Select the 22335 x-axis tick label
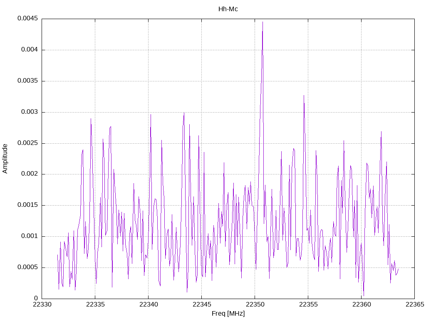 (95, 305)
